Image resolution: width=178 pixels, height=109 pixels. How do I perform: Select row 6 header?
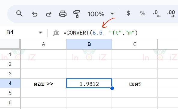click(x=10, y=102)
